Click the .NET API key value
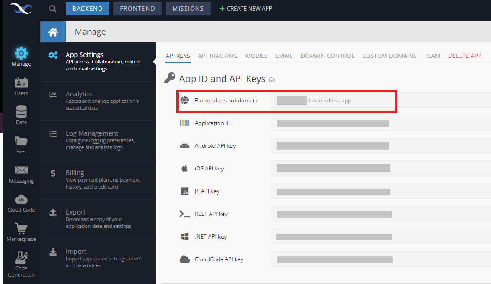This screenshot has width=491, height=284. [381, 236]
